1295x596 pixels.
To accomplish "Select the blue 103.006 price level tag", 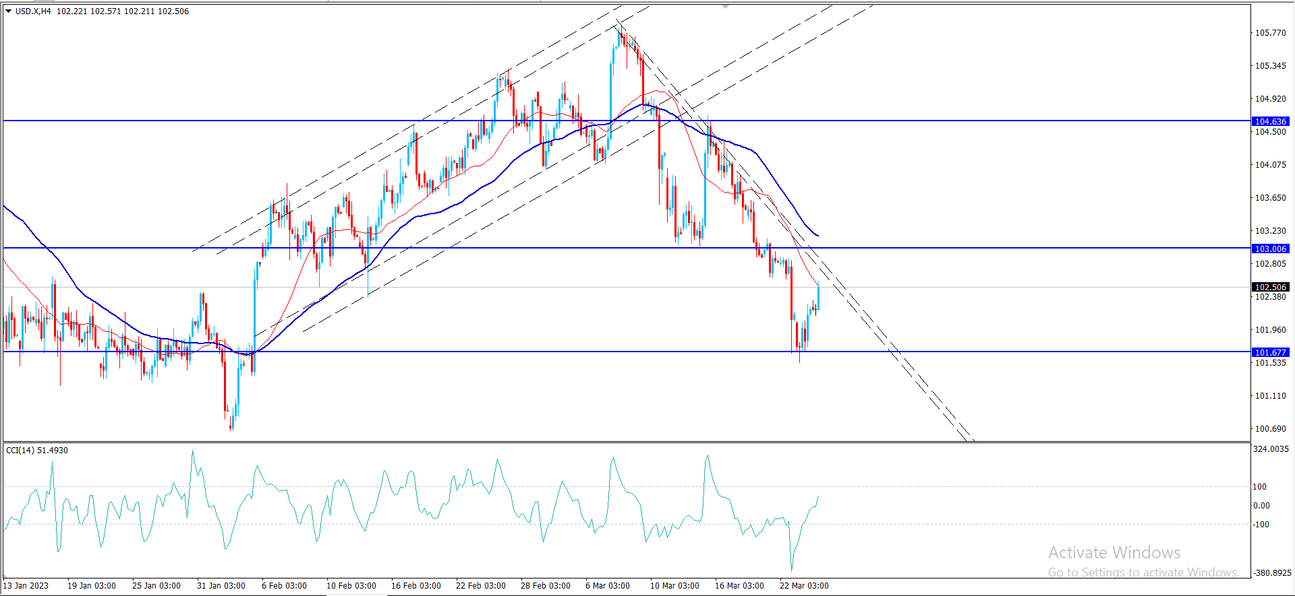I will 1270,249.
